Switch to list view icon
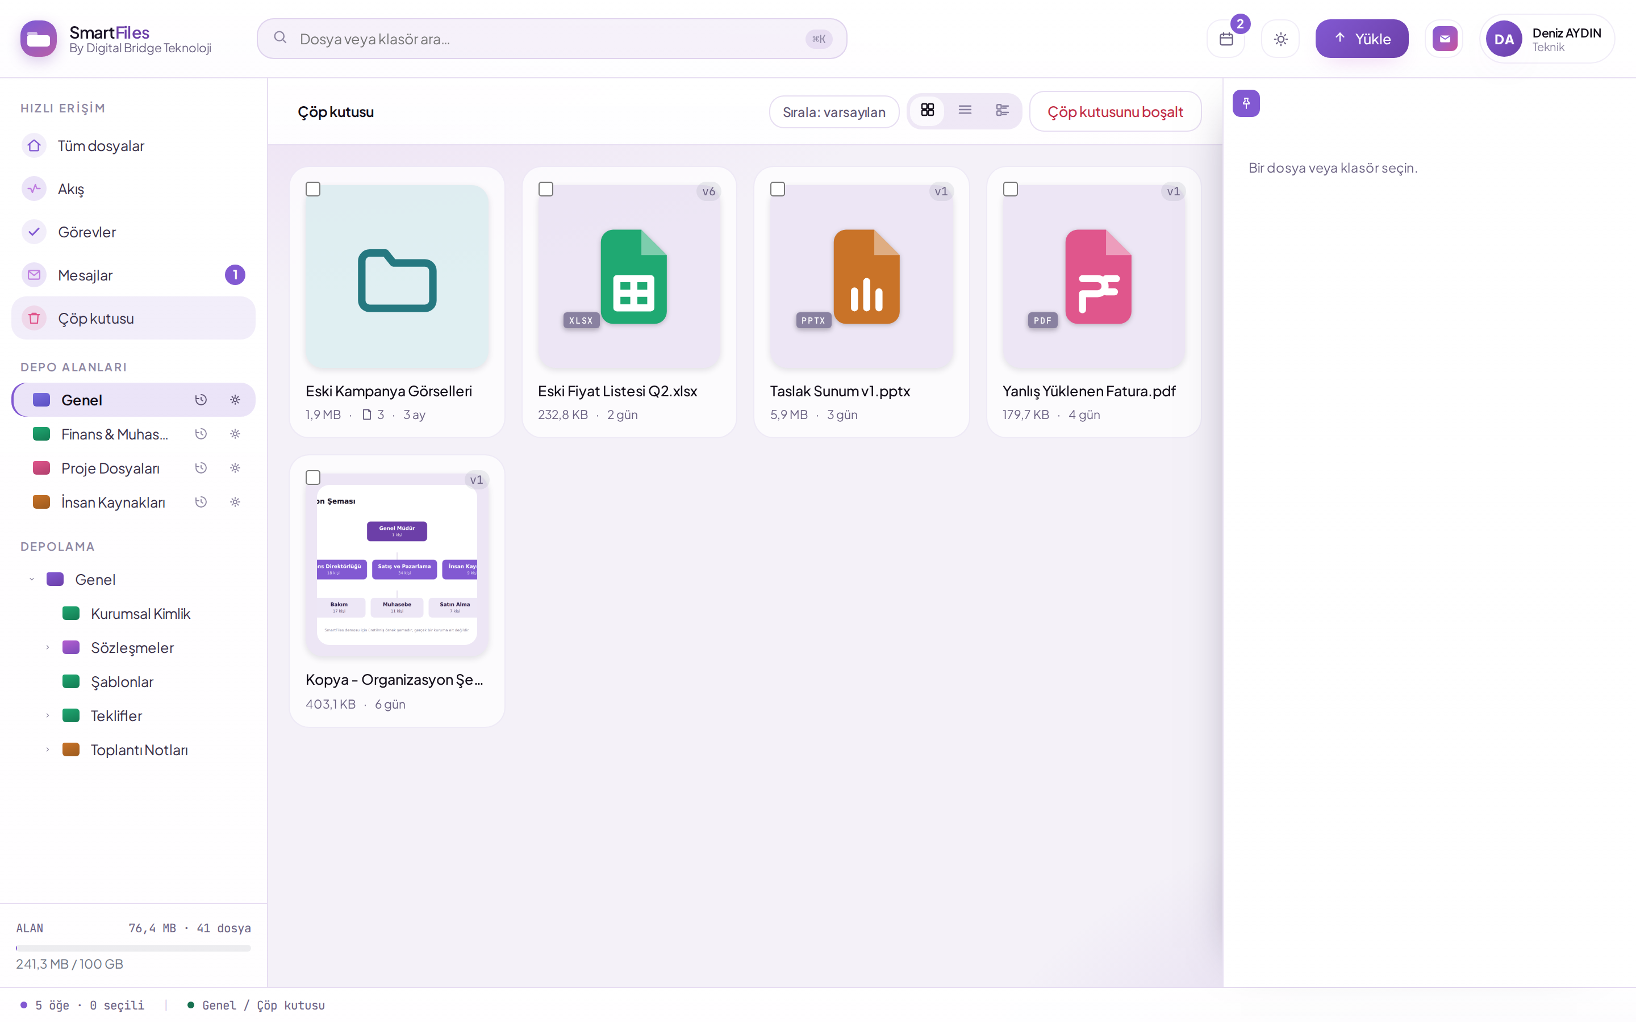 click(965, 110)
